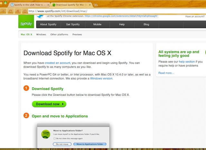Select the 'Download Spotify for Mac' tab
Screen dimensions: 206x150
71,5
